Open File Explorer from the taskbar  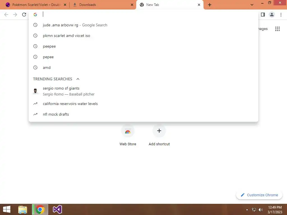23,209
